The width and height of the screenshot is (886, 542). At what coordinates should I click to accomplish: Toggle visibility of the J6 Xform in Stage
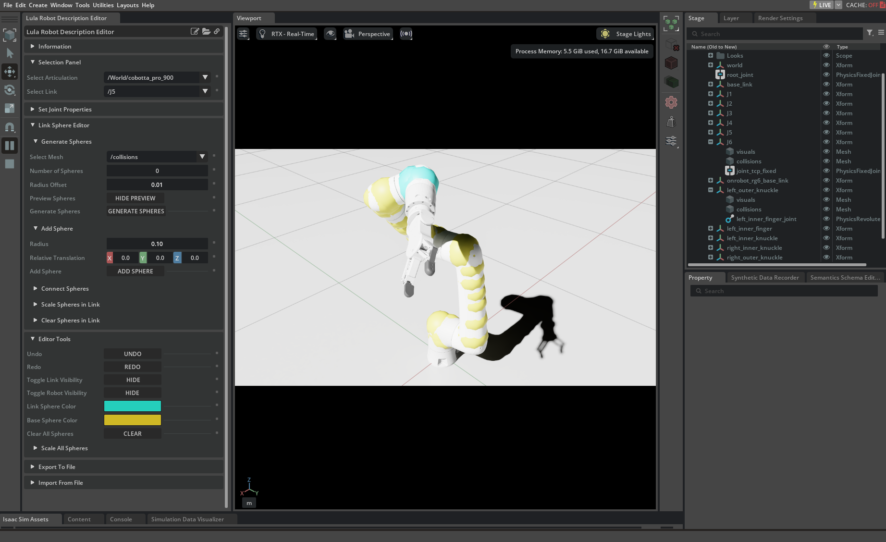tap(826, 142)
